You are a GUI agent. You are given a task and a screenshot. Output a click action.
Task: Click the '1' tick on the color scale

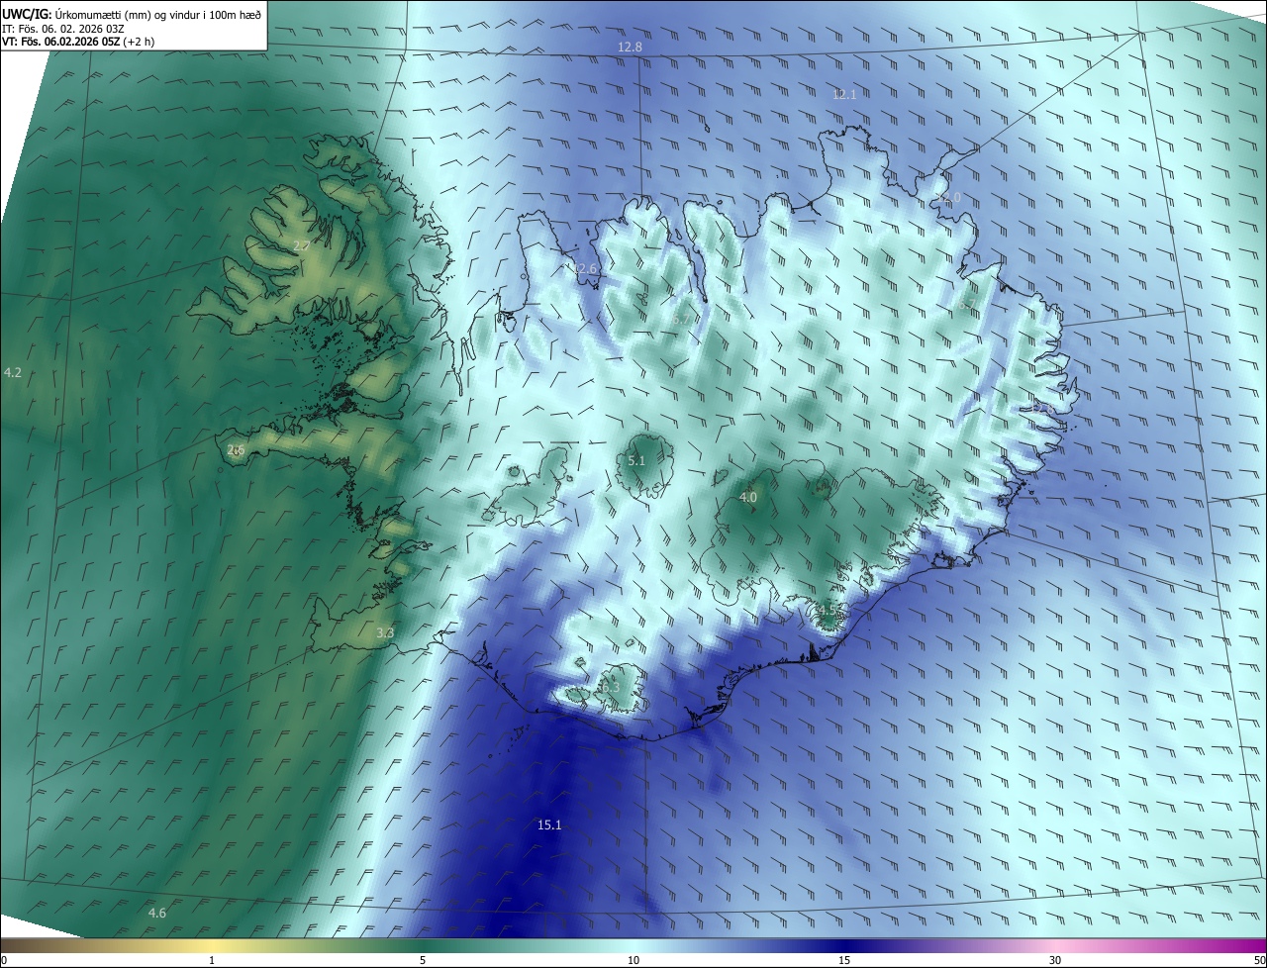[x=212, y=961]
